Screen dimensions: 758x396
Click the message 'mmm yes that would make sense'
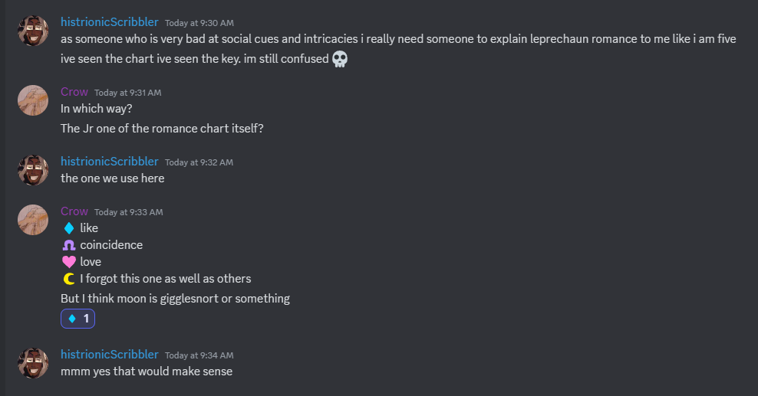[147, 371]
